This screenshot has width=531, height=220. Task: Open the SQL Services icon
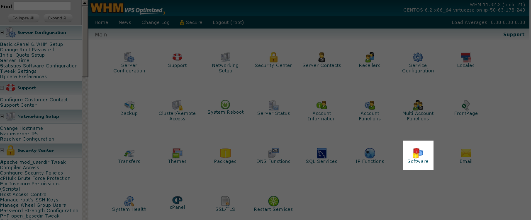coord(322,153)
